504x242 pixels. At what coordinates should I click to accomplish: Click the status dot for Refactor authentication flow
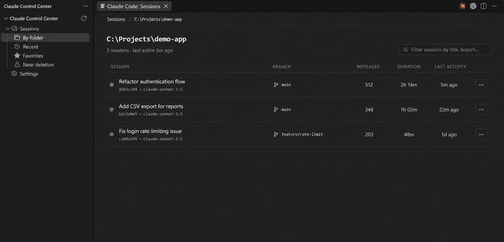(112, 85)
